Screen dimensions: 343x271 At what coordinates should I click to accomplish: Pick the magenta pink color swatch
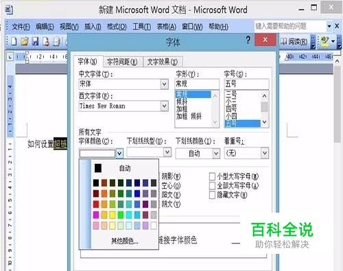coord(96,215)
